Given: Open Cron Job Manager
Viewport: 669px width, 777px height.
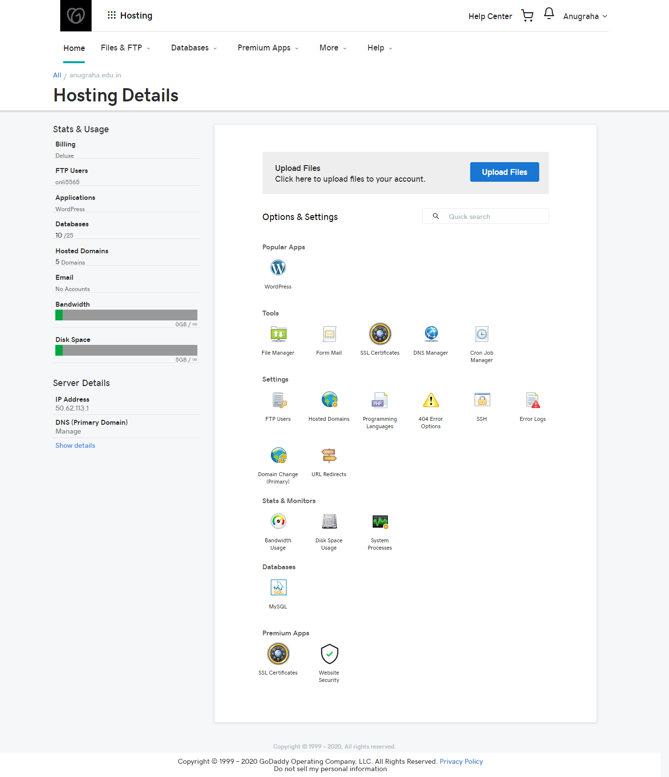Looking at the screenshot, I should [x=482, y=334].
